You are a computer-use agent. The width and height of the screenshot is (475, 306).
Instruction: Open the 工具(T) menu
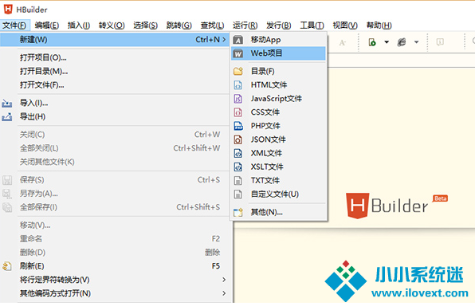click(312, 25)
